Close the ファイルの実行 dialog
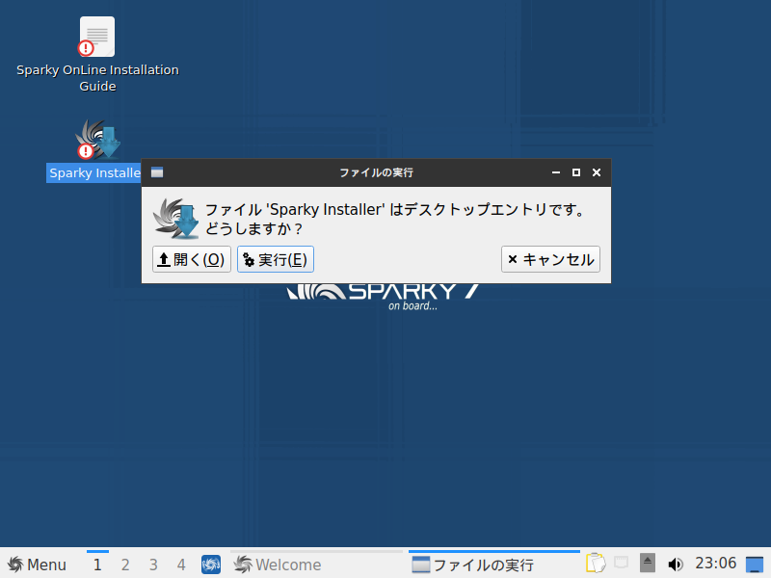 click(x=597, y=172)
